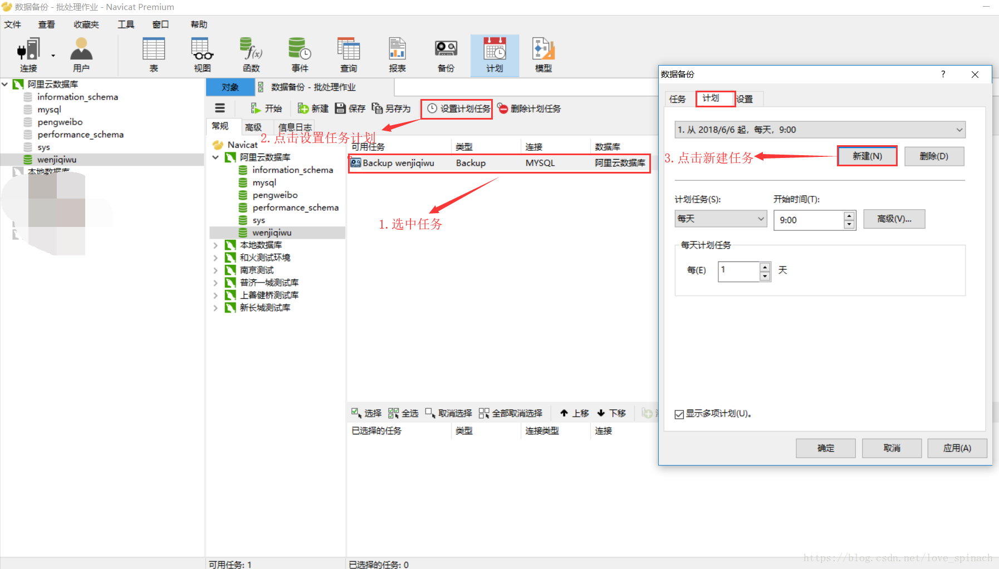Select Backup wenjiqiwu task row
This screenshot has width=999, height=569.
[x=499, y=163]
